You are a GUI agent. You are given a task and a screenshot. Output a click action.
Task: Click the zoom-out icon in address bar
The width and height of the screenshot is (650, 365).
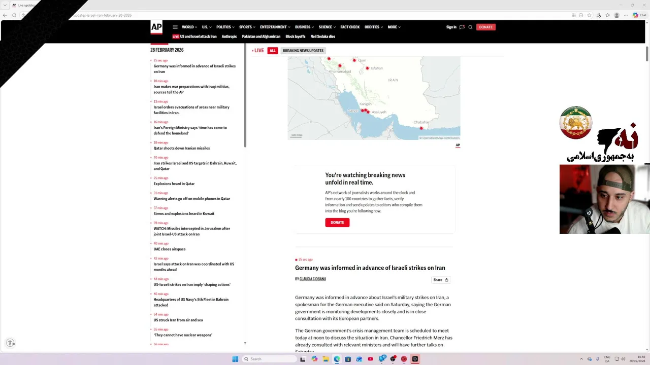pos(581,15)
